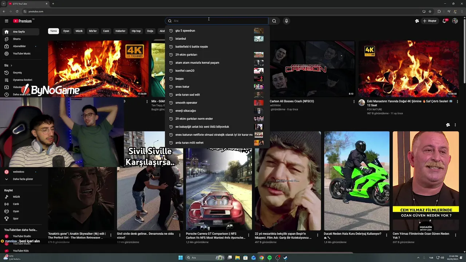Choose the 'enes batur' search suggestion

click(217, 87)
